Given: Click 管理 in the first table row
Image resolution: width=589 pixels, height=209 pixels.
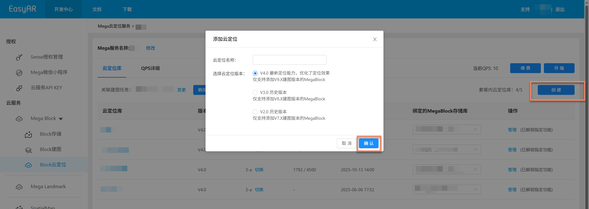Looking at the screenshot, I should tap(512, 130).
